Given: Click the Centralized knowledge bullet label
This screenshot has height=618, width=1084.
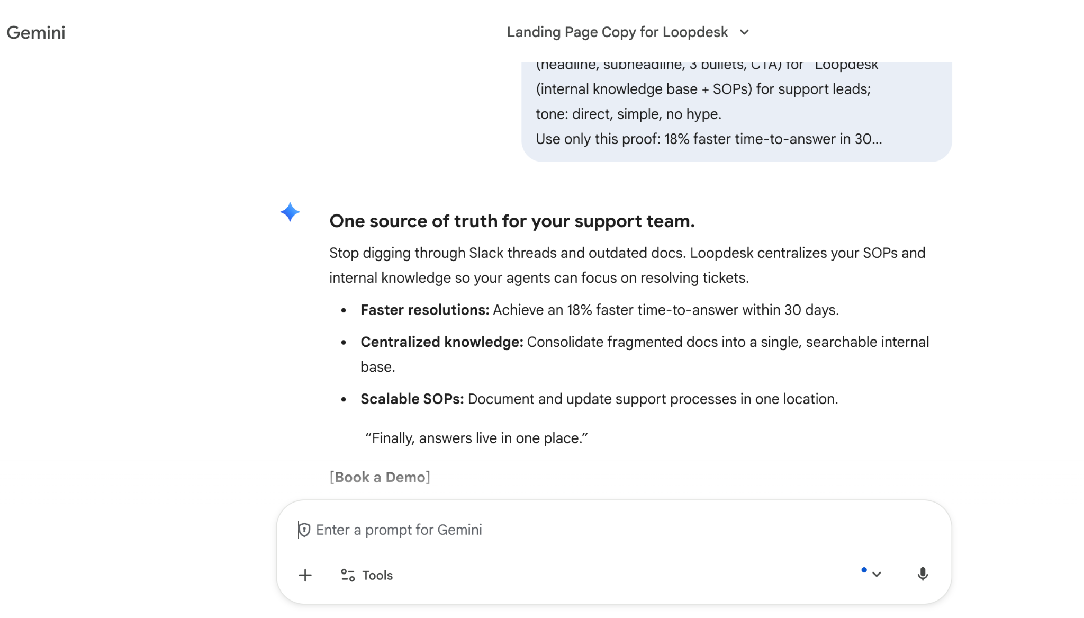Looking at the screenshot, I should (441, 342).
